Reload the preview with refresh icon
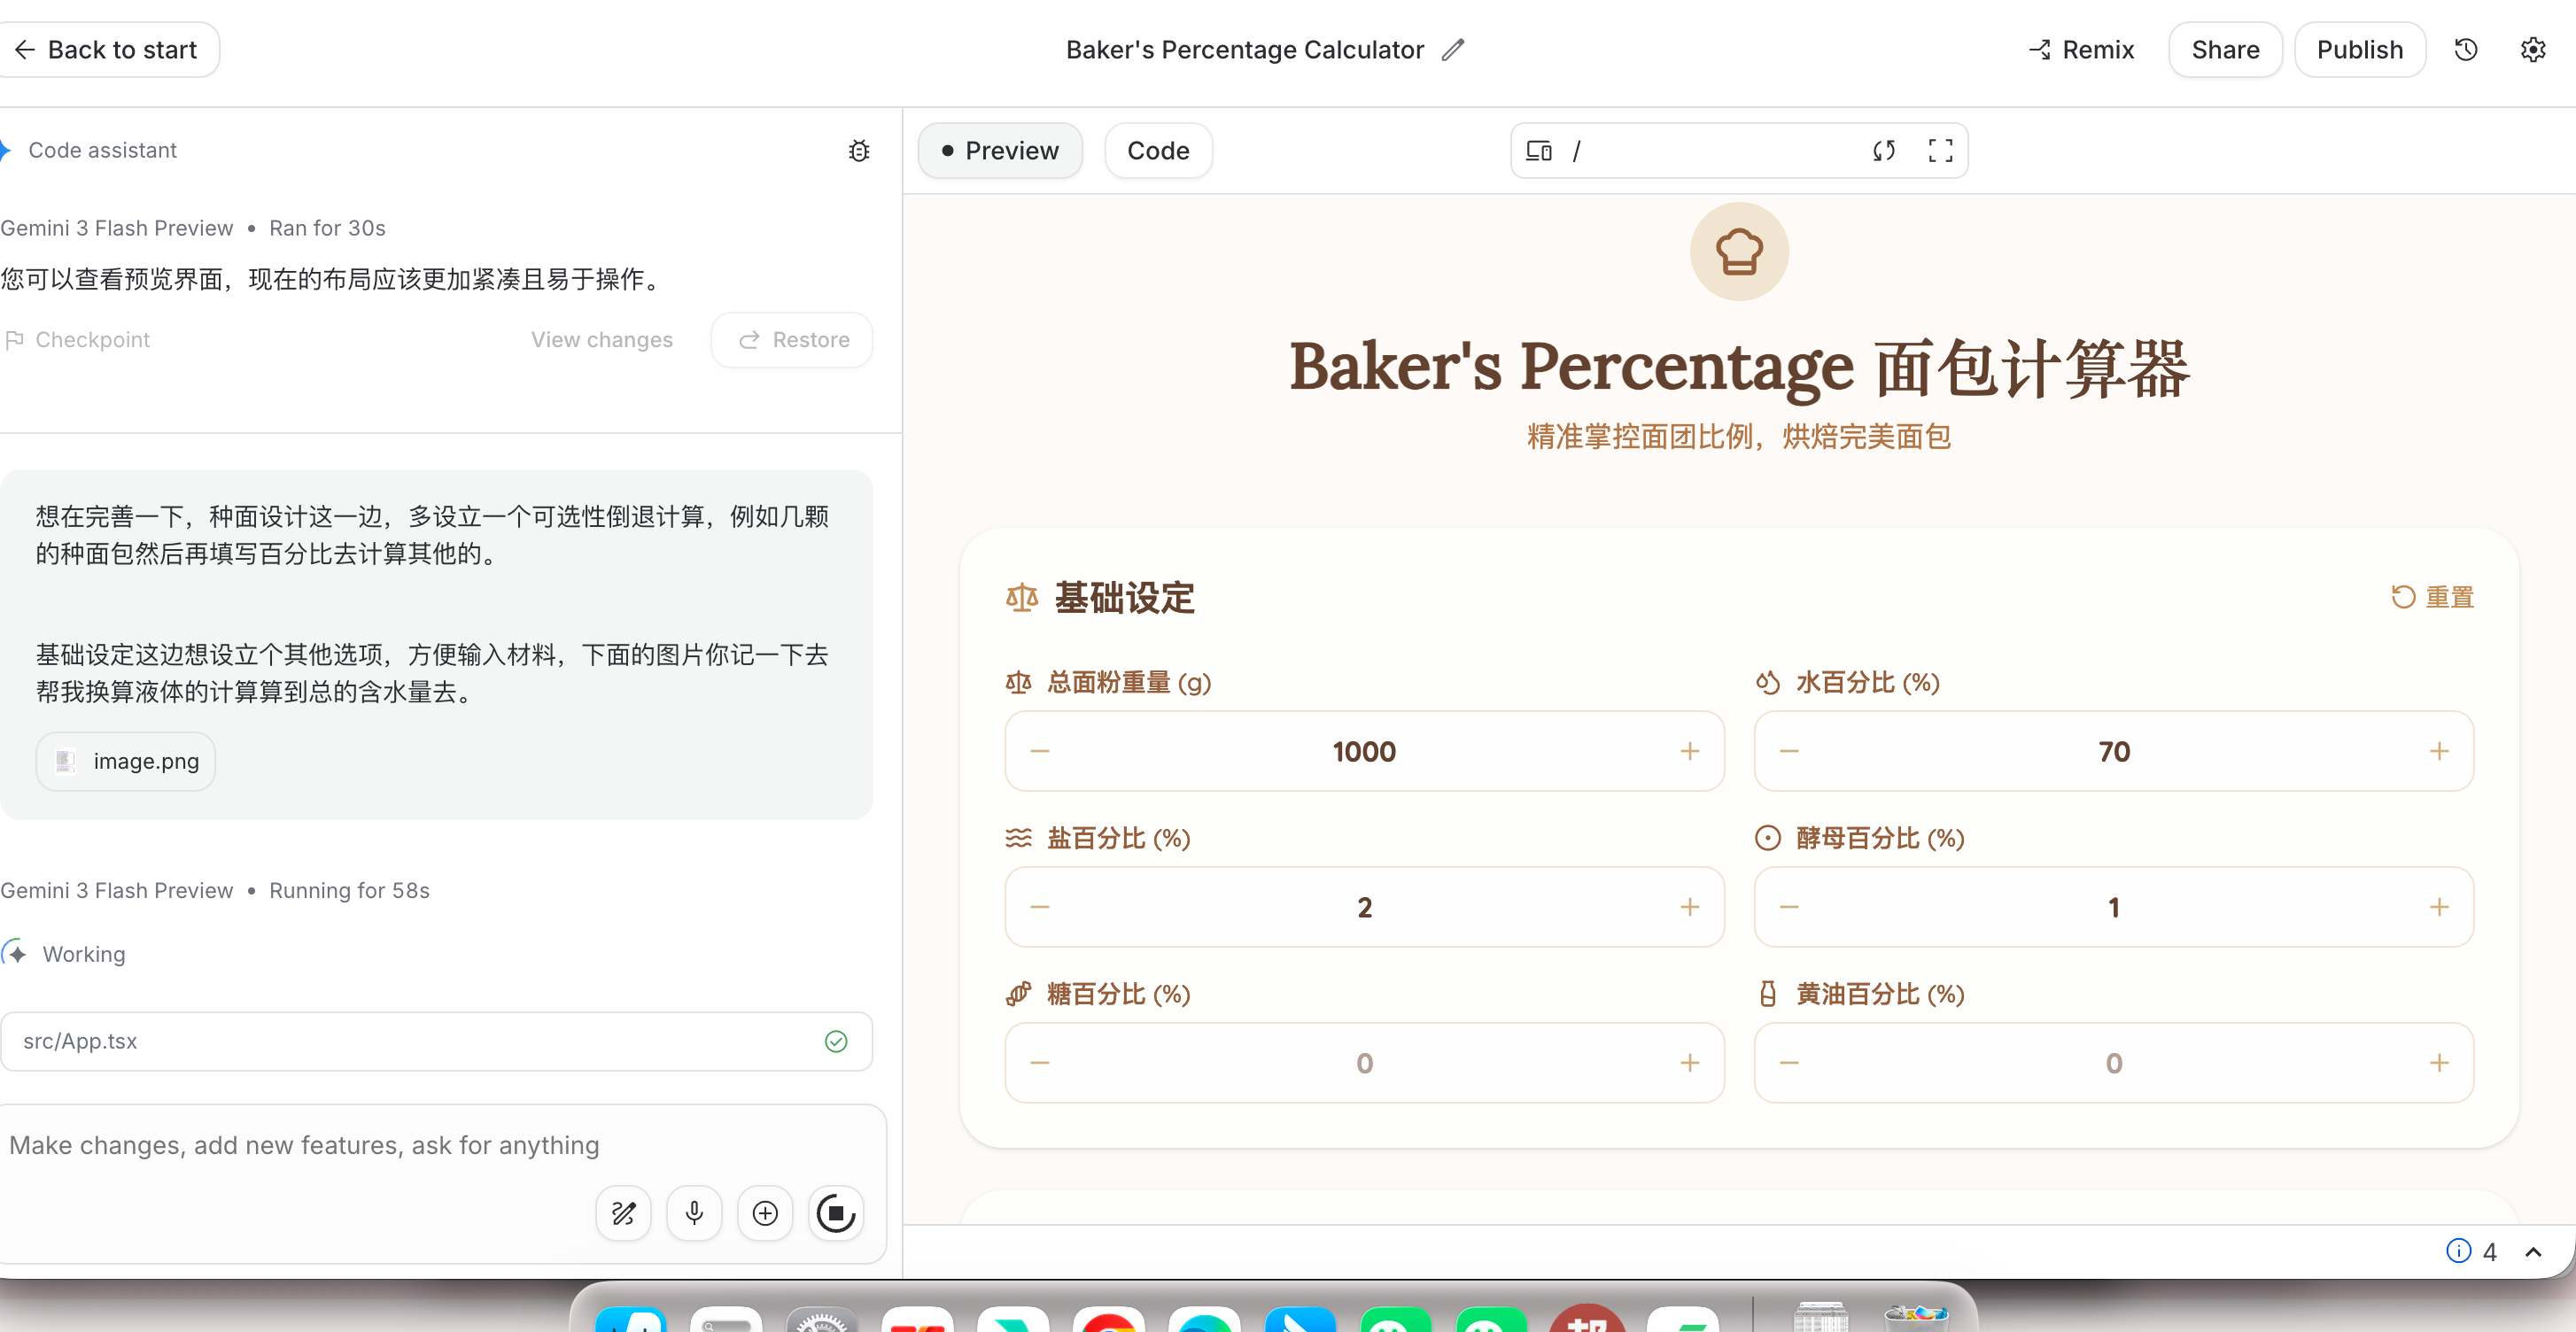The height and width of the screenshot is (1332, 2576). click(x=1883, y=151)
